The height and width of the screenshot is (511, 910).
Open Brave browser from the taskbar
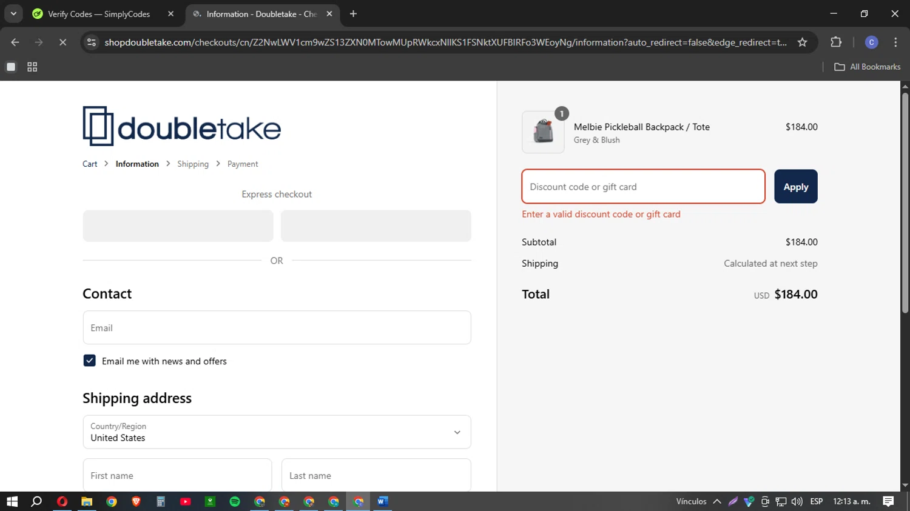click(136, 501)
